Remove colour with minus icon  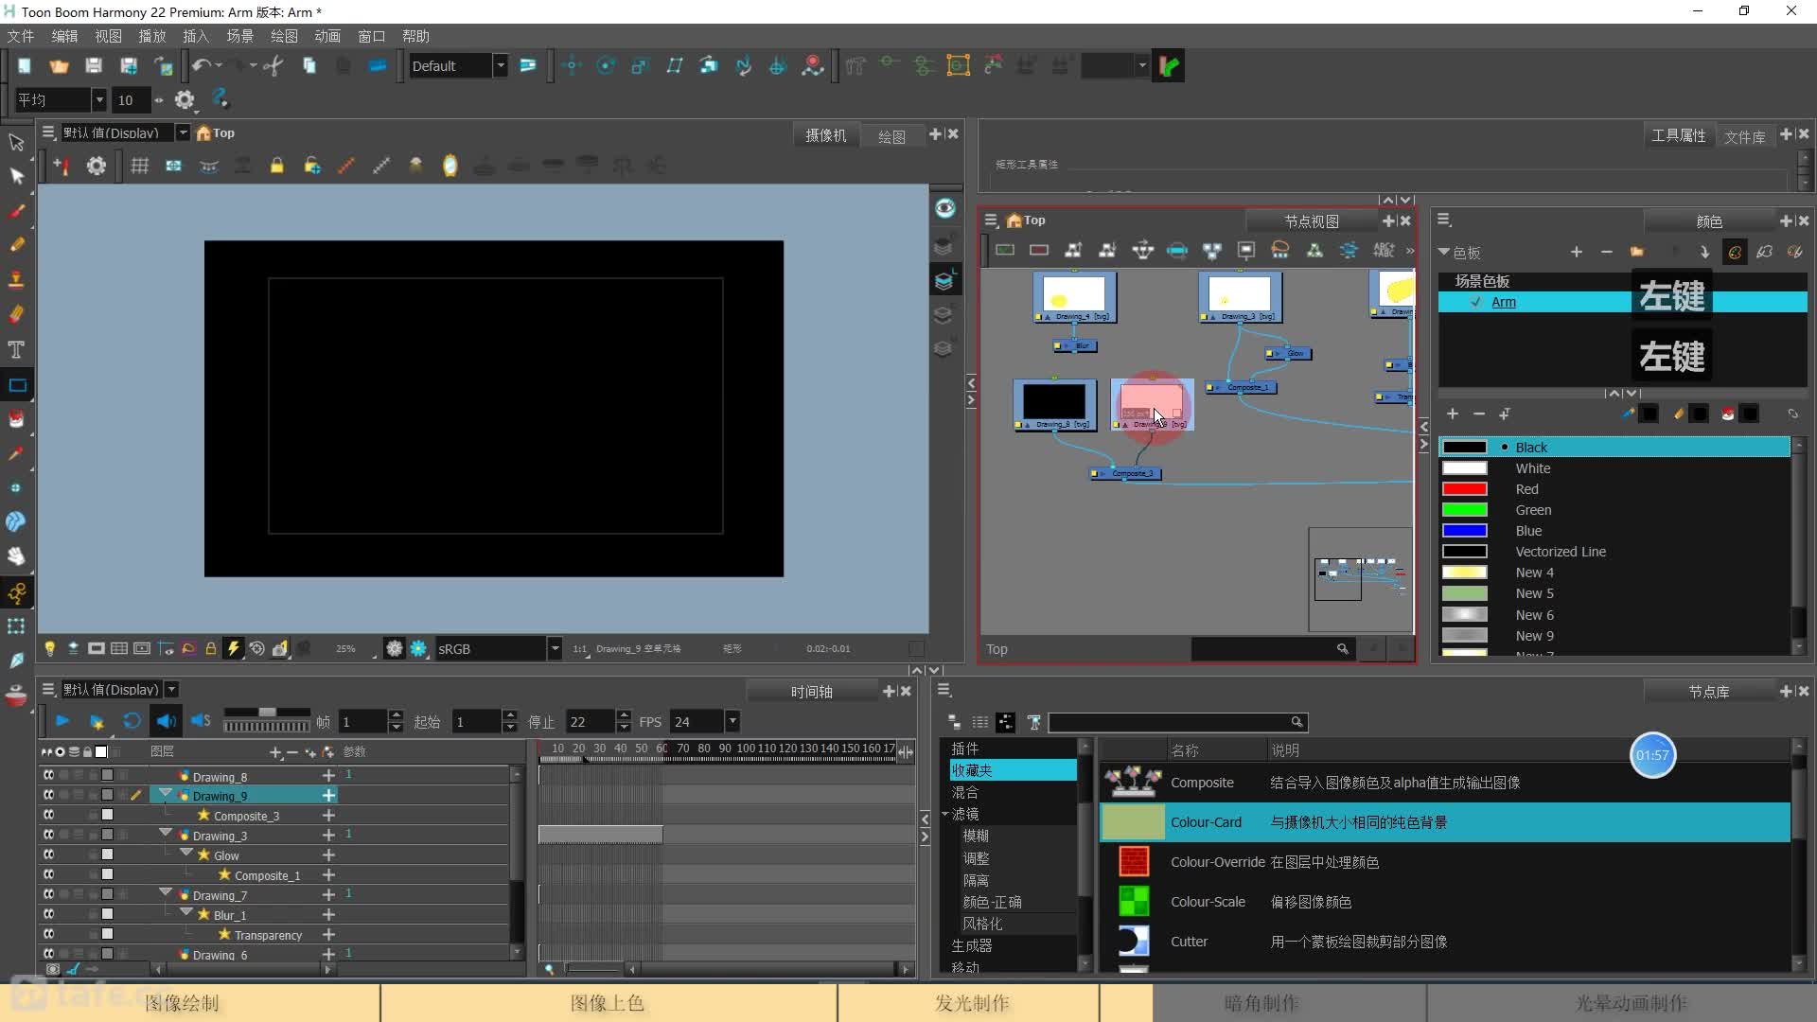[1479, 414]
